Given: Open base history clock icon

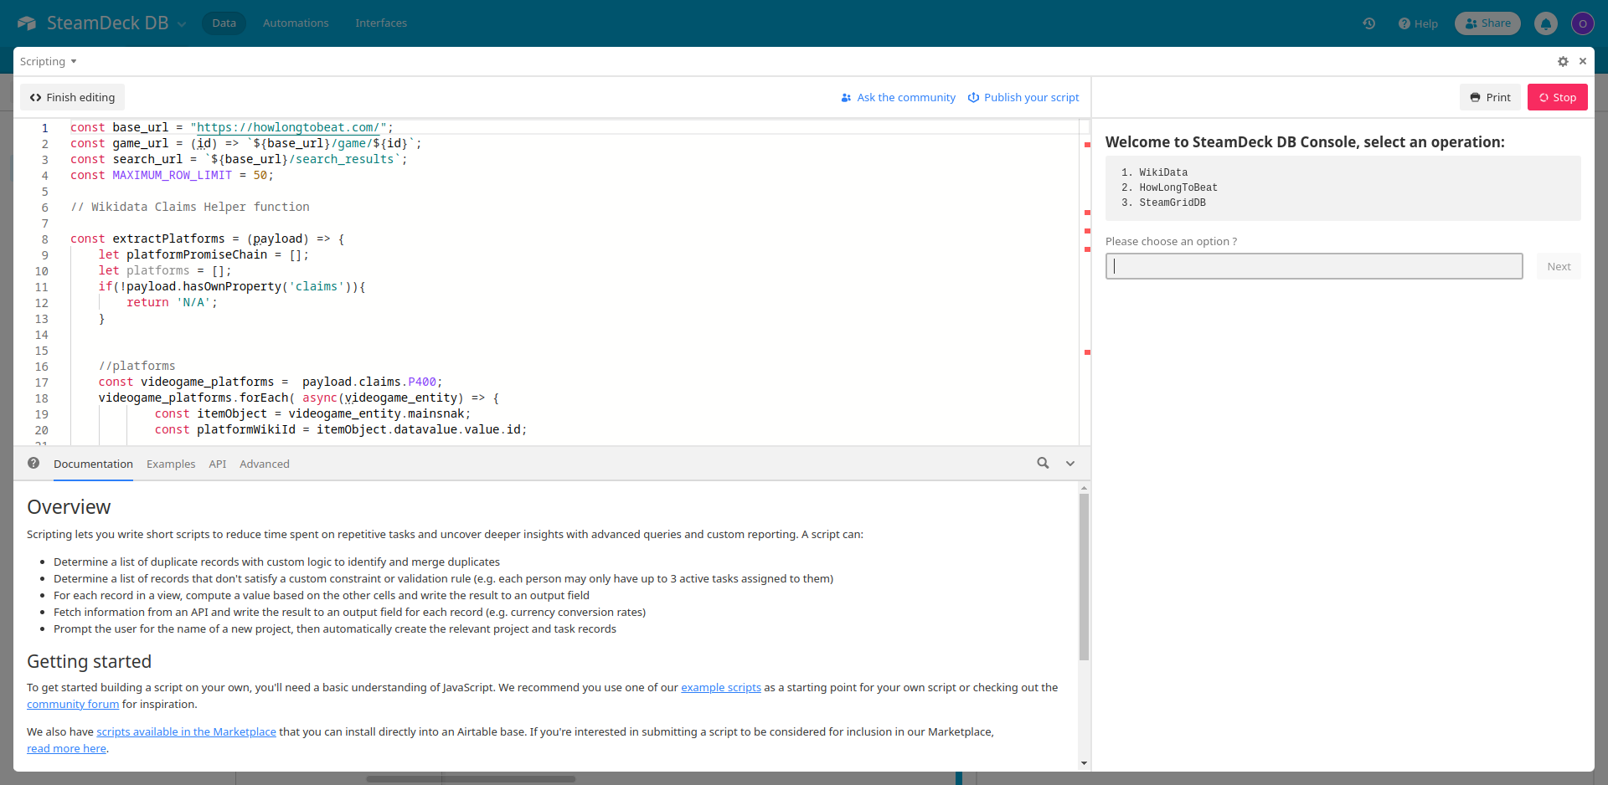Looking at the screenshot, I should pos(1369,23).
